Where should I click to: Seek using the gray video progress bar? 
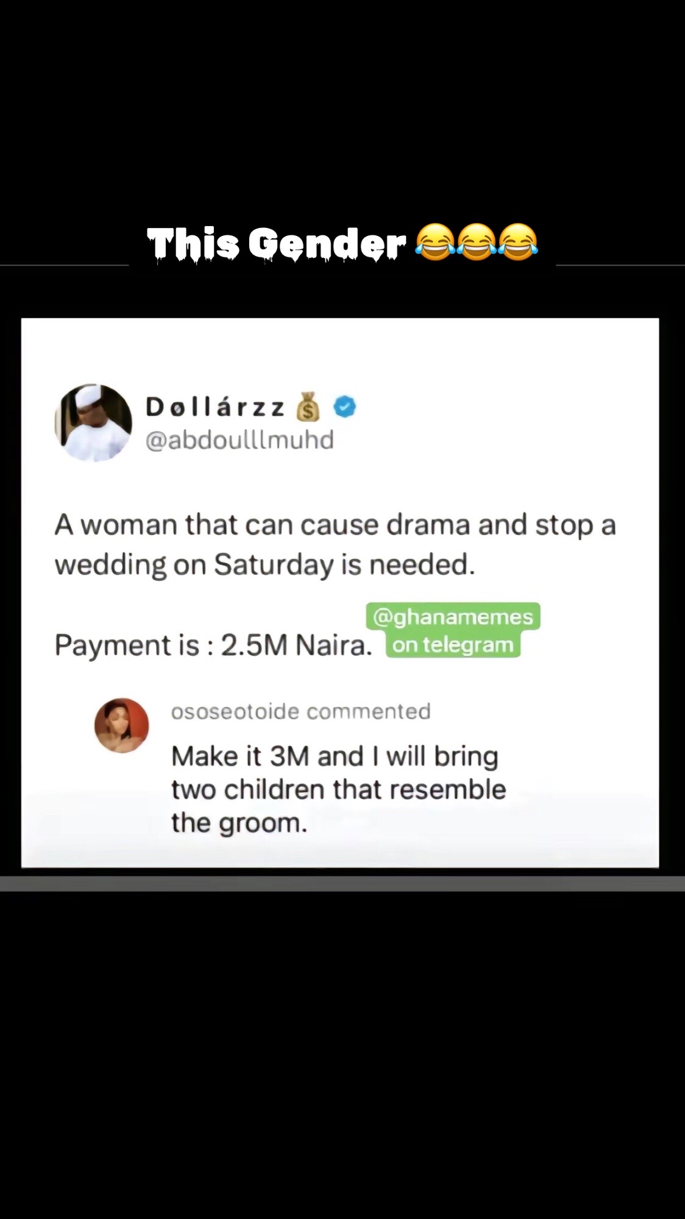pos(342,884)
